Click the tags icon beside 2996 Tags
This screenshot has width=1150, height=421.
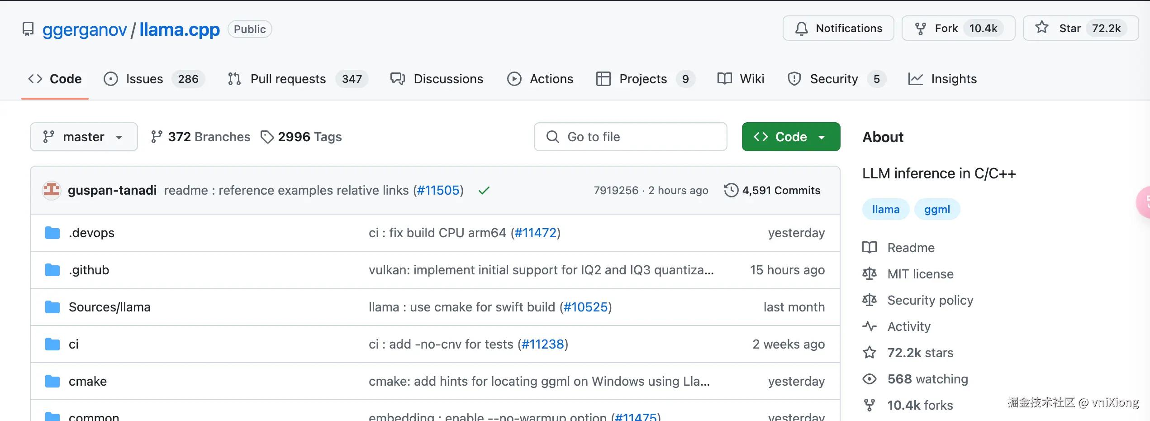267,137
